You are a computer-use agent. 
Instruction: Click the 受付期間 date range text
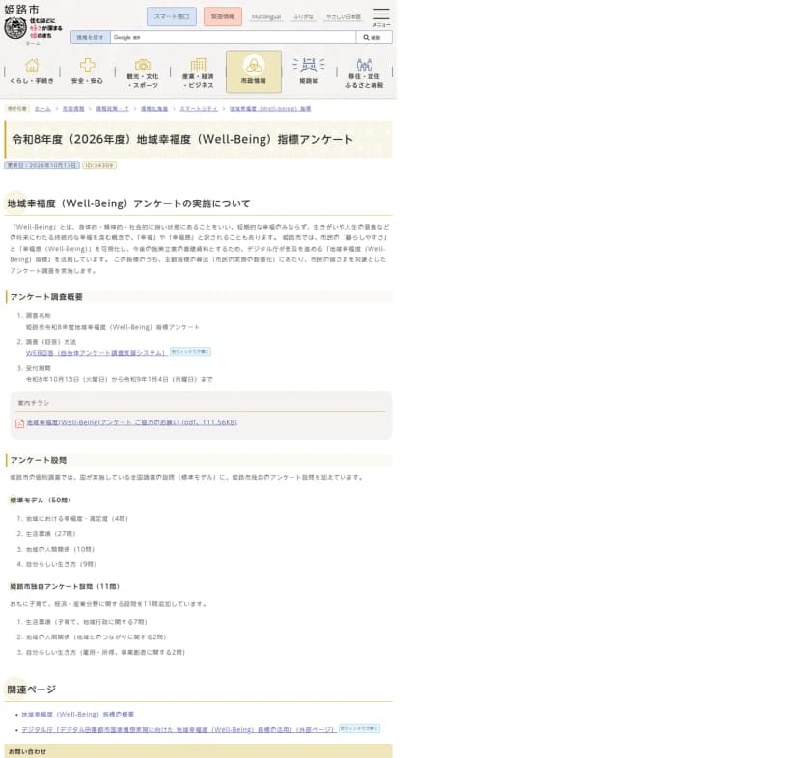[x=120, y=379]
